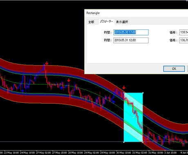Click the price field showing 138.5

tap(184, 32)
